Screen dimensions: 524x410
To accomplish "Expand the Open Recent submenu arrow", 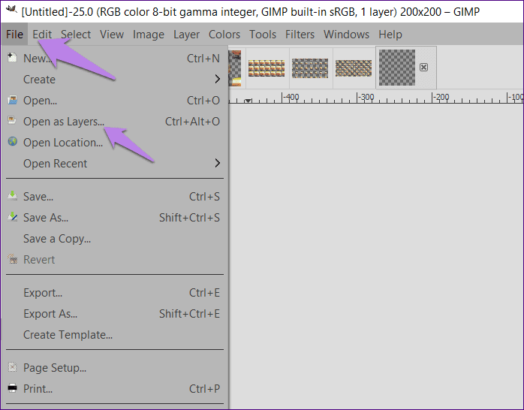I will click(218, 163).
